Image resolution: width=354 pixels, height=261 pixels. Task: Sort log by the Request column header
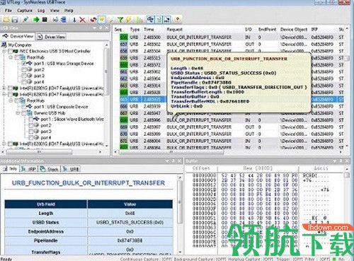[174, 30]
